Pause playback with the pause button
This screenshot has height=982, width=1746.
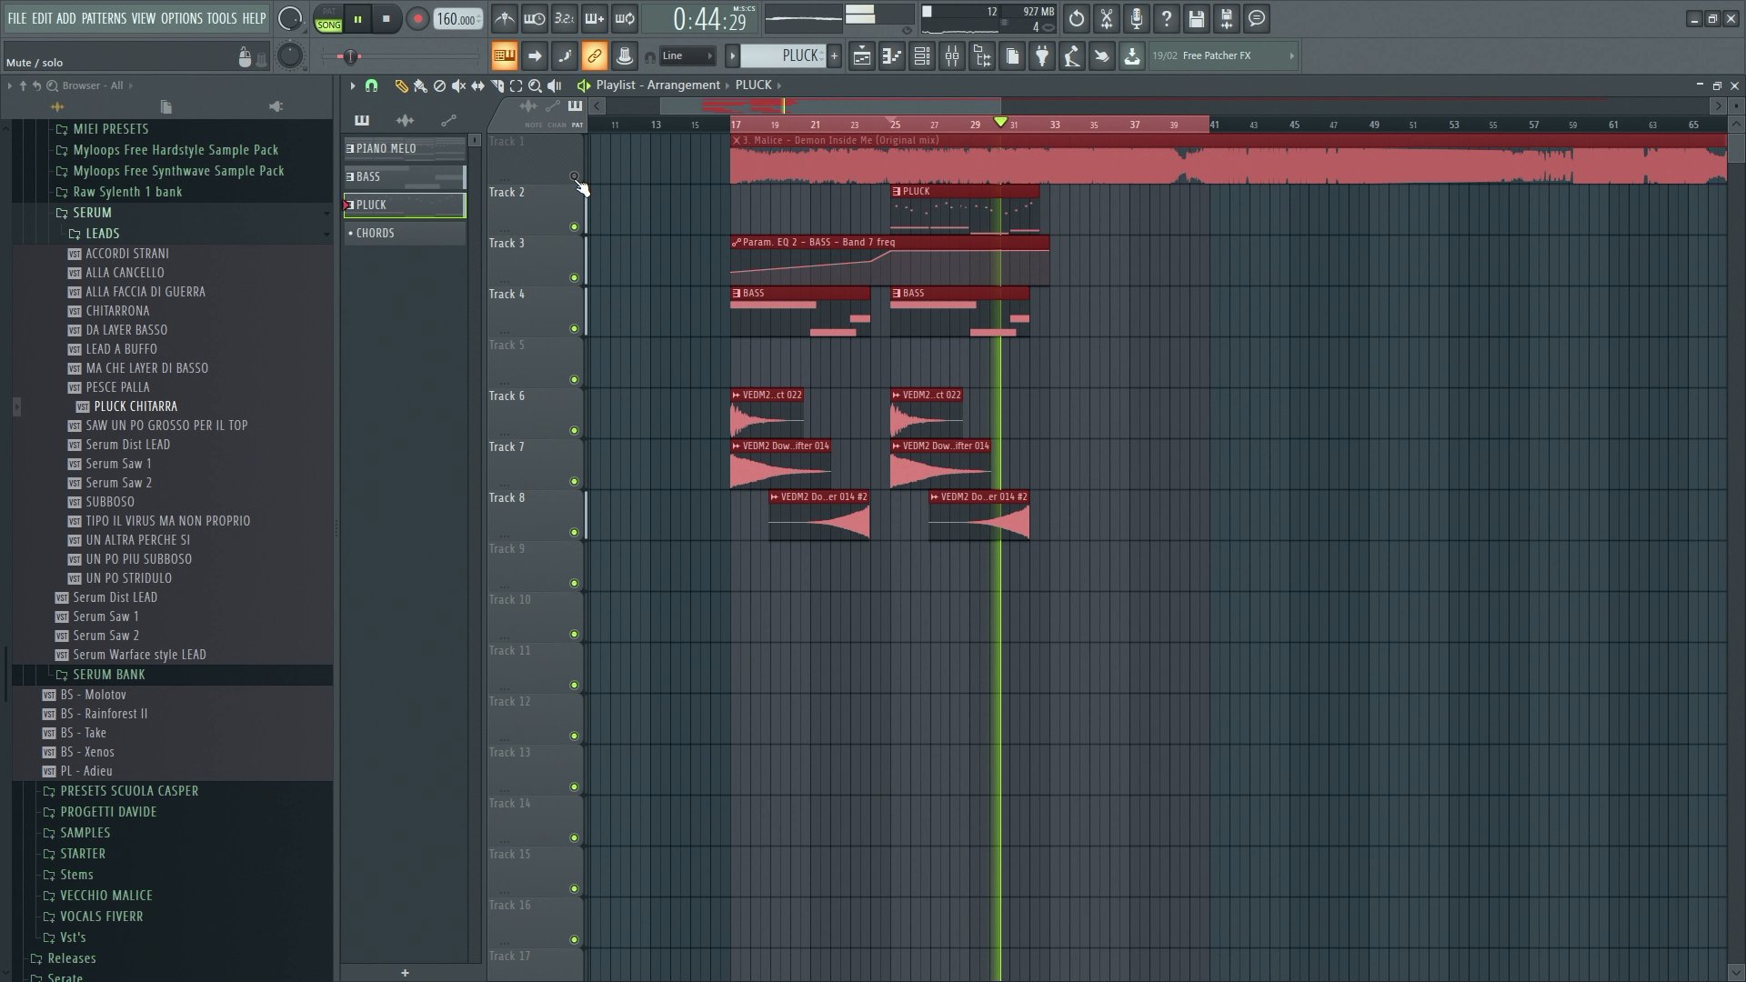click(x=357, y=19)
